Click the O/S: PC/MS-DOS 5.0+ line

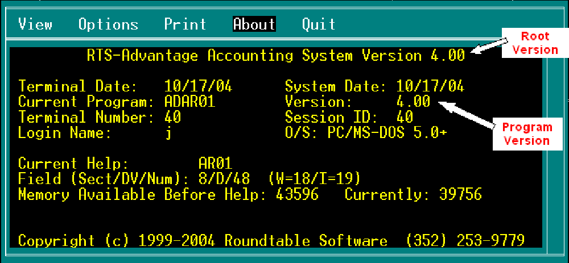[x=366, y=133]
